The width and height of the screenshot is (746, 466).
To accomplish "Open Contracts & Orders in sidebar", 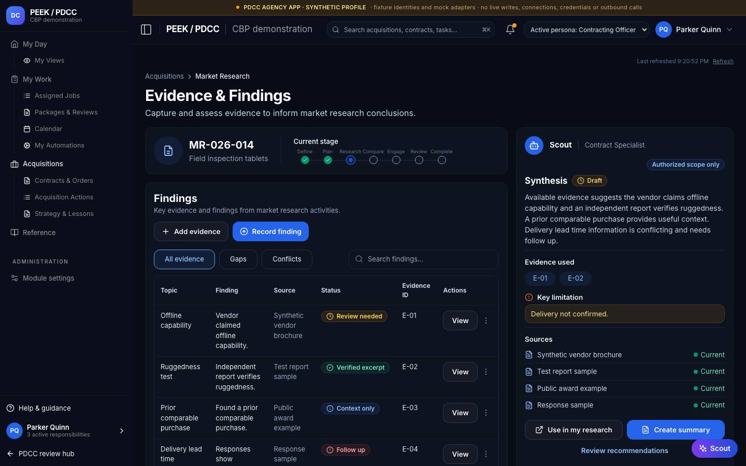I will [64, 181].
